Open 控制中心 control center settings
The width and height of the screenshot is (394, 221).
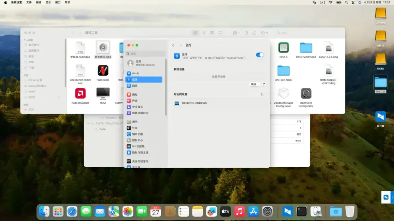click(144, 140)
